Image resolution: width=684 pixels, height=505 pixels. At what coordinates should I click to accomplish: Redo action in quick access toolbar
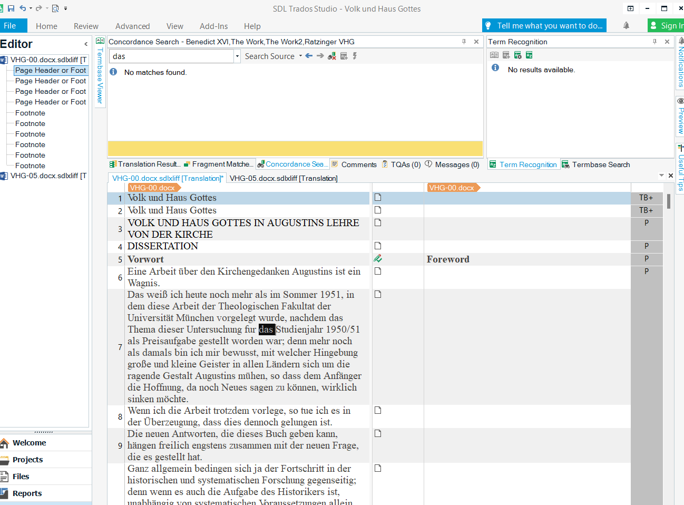point(38,8)
